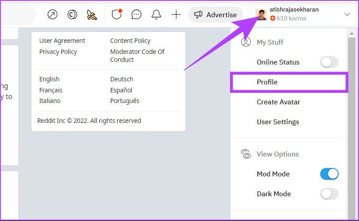Select Português language link
The height and width of the screenshot is (221, 359).
click(x=125, y=101)
